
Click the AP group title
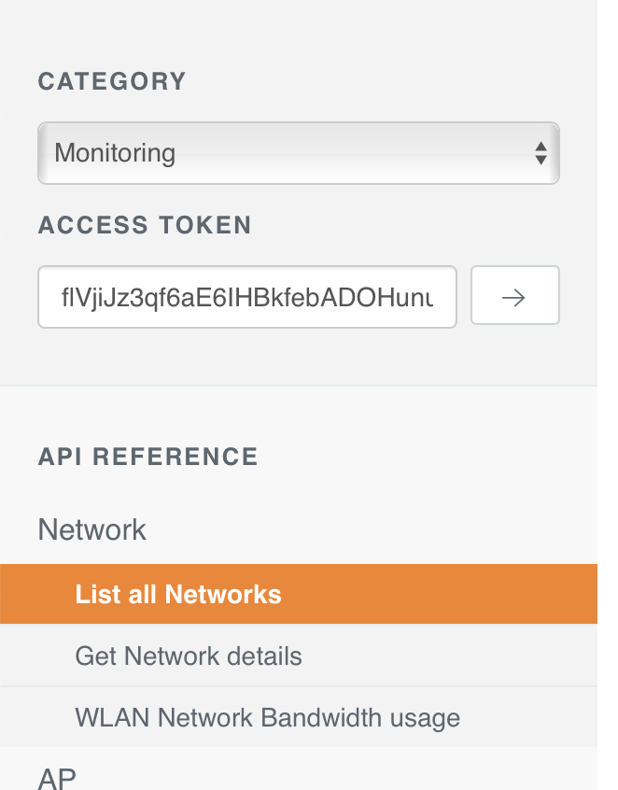[x=57, y=777]
